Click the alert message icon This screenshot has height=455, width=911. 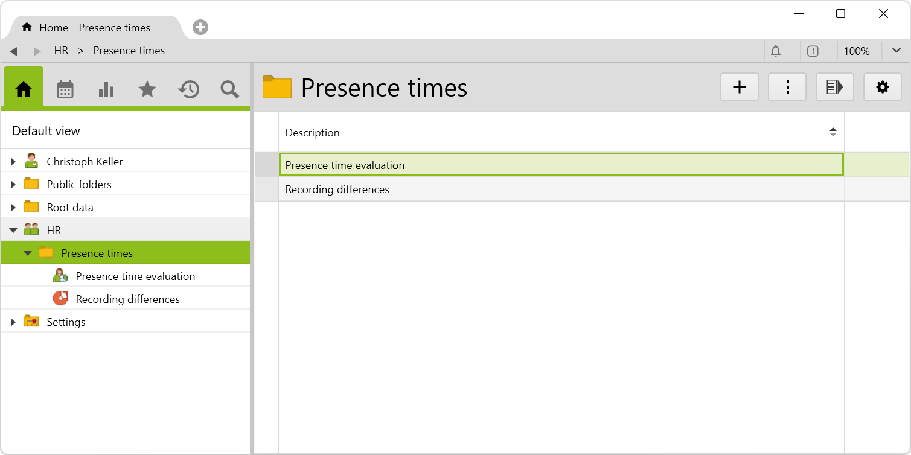click(813, 51)
